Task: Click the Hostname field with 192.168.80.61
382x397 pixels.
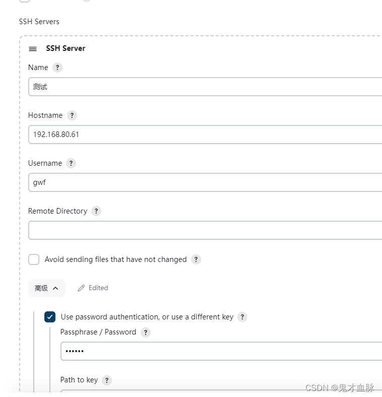Action: tap(205, 135)
